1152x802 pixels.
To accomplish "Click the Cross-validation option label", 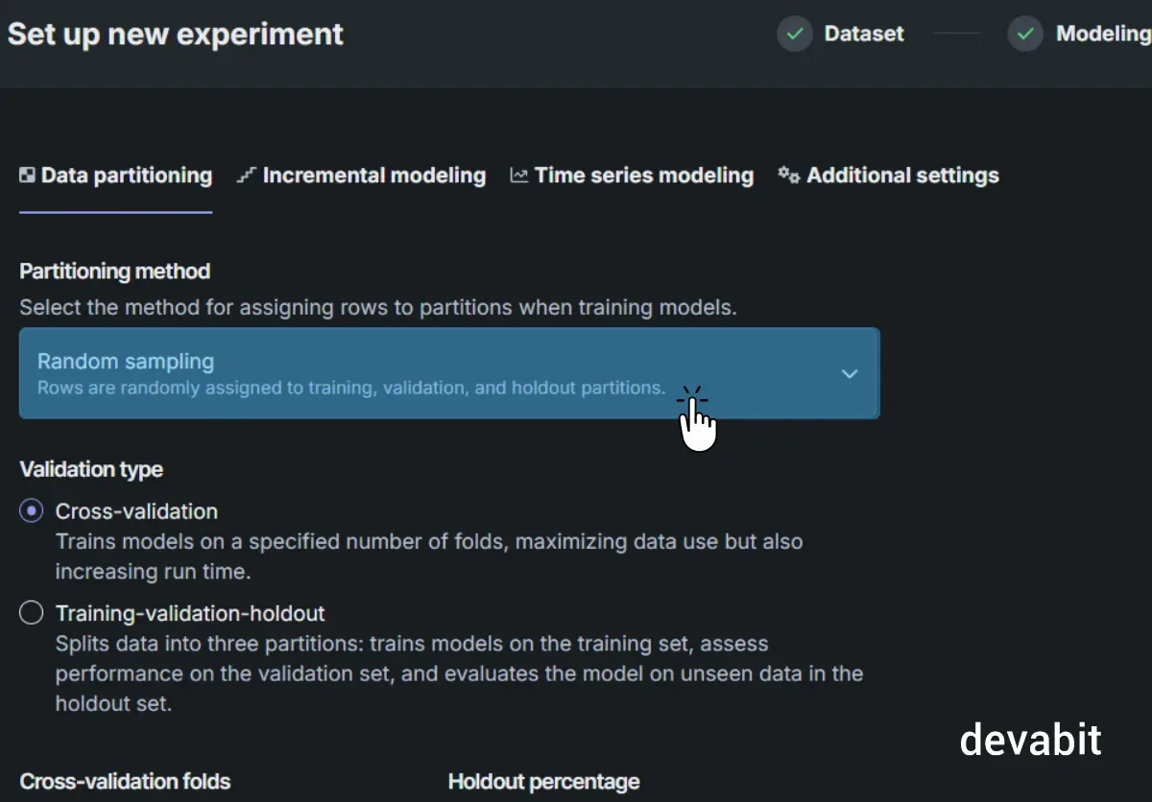I will tap(136, 511).
